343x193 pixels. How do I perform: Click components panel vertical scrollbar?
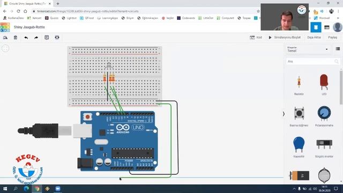point(341,87)
